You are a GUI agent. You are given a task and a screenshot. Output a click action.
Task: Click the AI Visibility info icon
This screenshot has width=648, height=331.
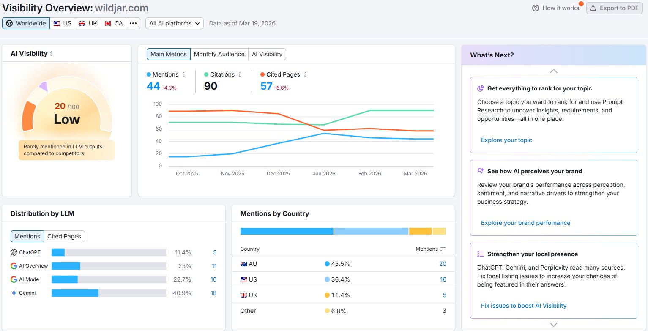(51, 54)
